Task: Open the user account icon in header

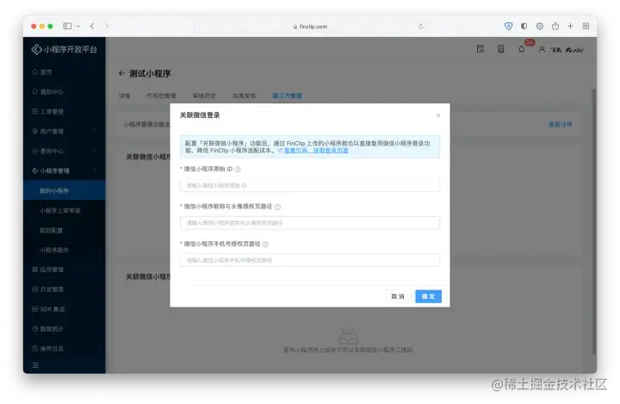Action: click(x=542, y=49)
